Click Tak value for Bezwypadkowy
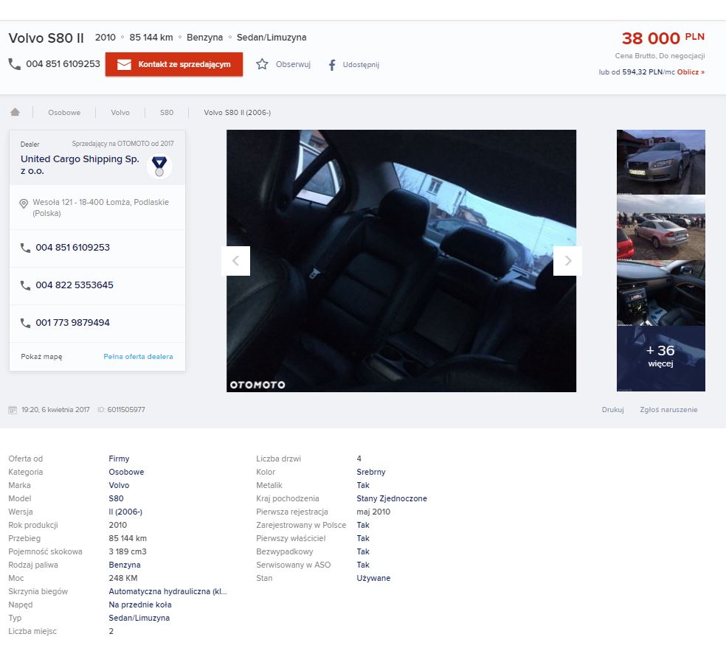The height and width of the screenshot is (648, 726). [x=363, y=551]
